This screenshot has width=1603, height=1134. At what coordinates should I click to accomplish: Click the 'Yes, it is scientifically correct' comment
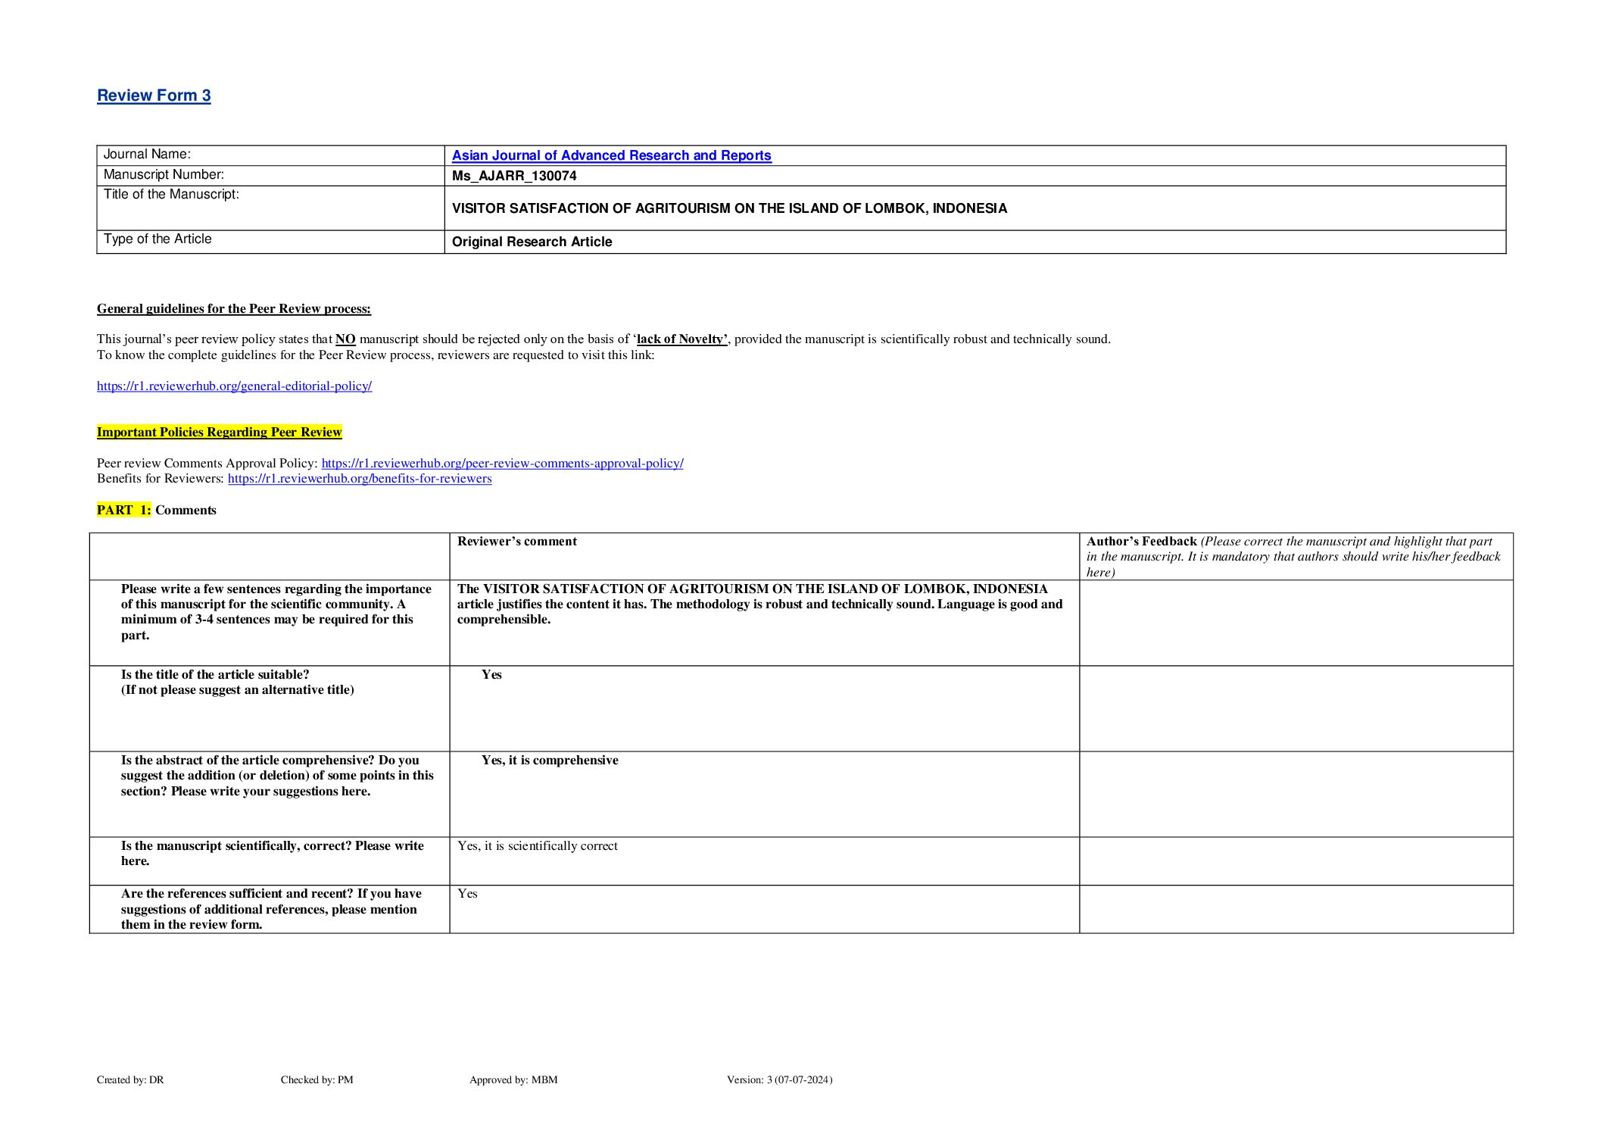tap(538, 846)
